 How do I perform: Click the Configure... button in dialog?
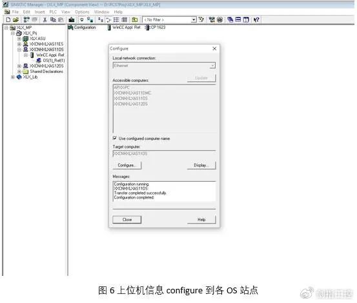pyautogui.click(x=127, y=165)
